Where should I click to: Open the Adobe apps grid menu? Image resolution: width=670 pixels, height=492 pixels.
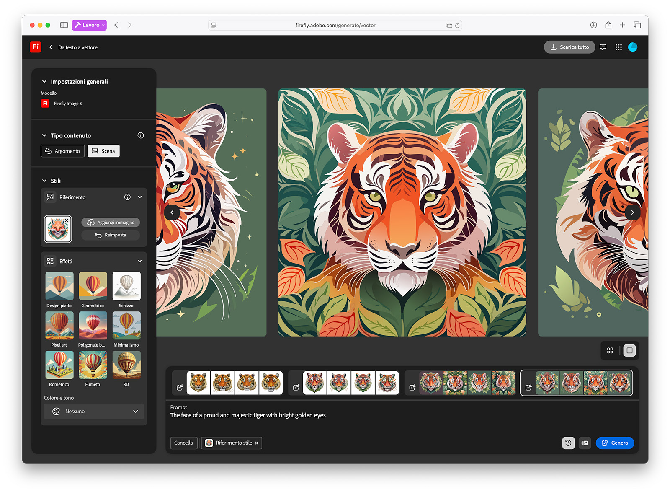coord(618,47)
